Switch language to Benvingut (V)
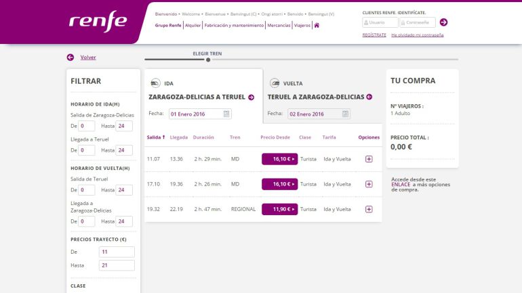Viewport: 522px width, 293px height. 321,14
